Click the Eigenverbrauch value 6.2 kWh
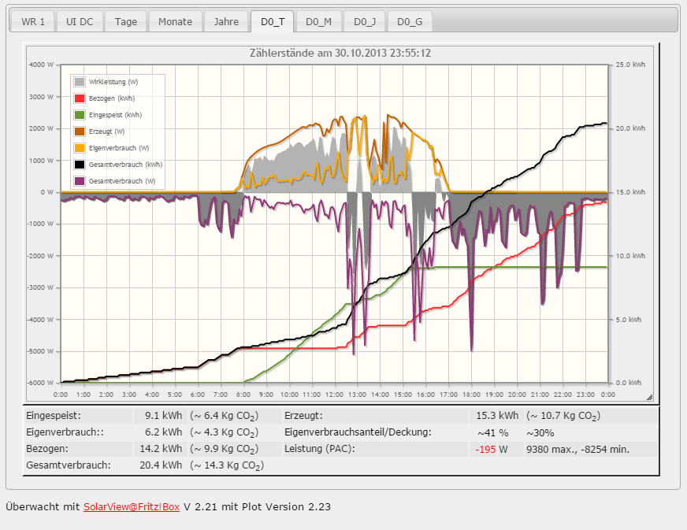This screenshot has height=530, width=687. coord(163,432)
